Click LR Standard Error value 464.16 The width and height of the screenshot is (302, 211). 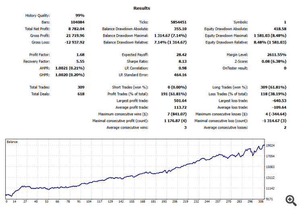tap(180, 75)
